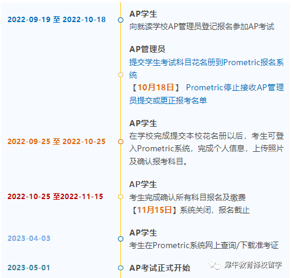Image resolution: width=291 pixels, height=278 pixels.
Task: Click the timeline marker for 2022-09-19 registration period
Action: pyautogui.click(x=120, y=20)
